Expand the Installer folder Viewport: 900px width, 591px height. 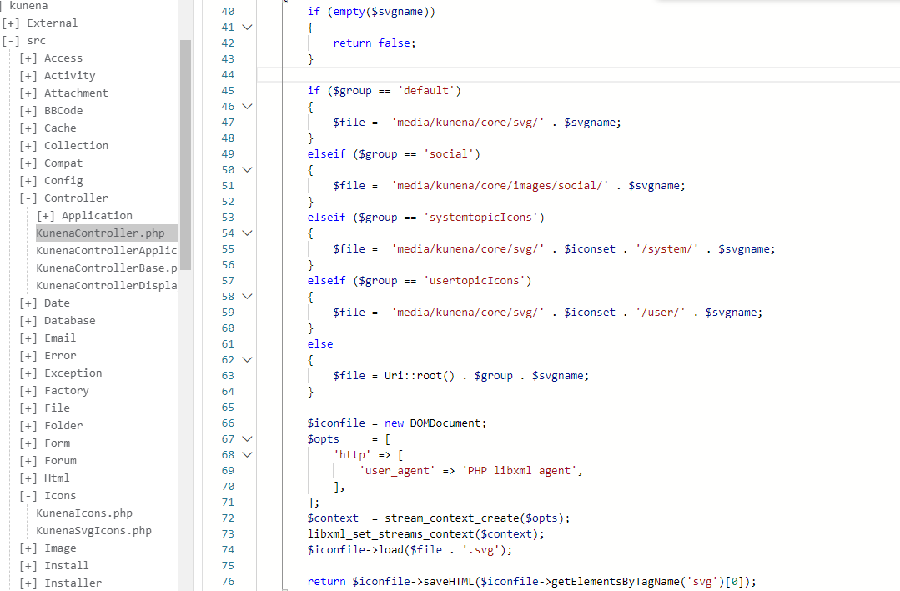pos(28,583)
